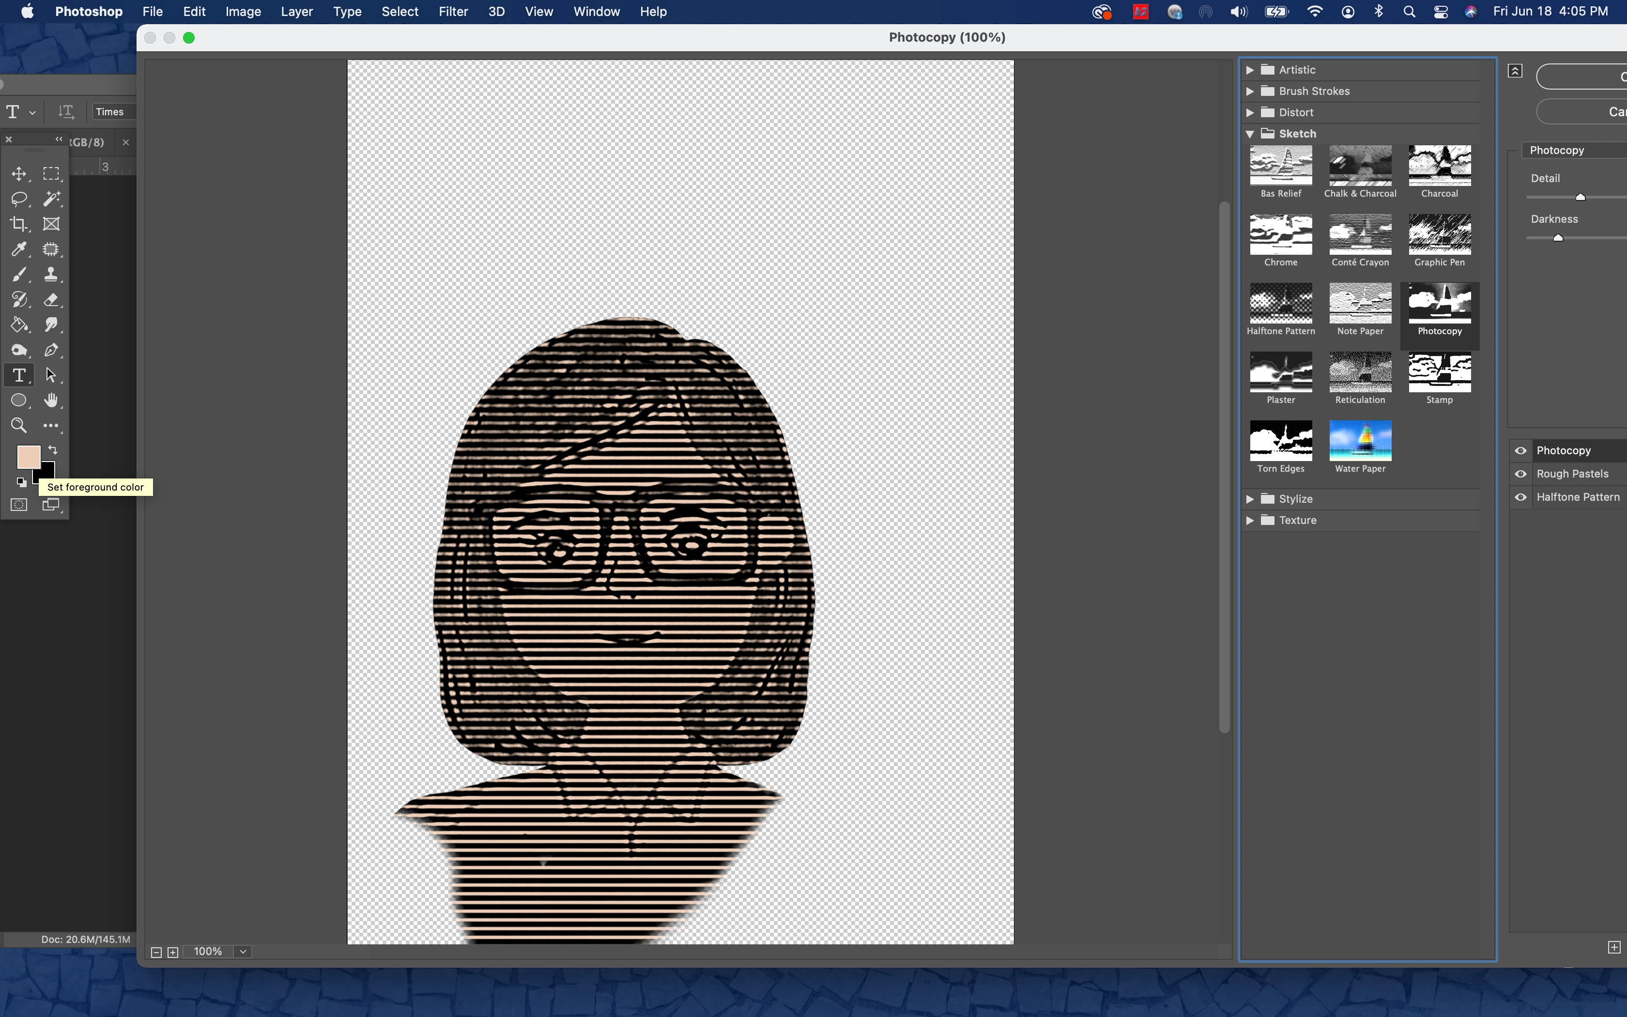Select the Zoom magnifier tool
Screen dimensions: 1627x1017
(19, 426)
